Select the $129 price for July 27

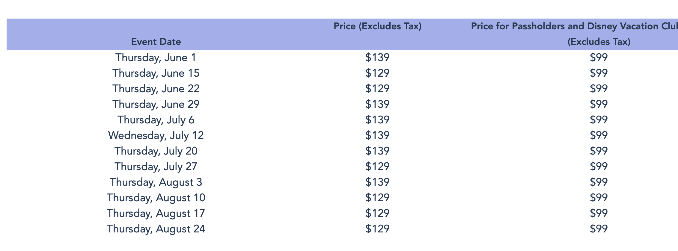pyautogui.click(x=377, y=167)
